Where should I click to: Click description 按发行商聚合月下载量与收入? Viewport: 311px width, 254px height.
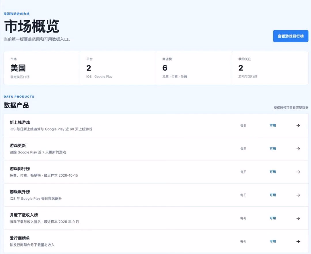[x=32, y=245]
